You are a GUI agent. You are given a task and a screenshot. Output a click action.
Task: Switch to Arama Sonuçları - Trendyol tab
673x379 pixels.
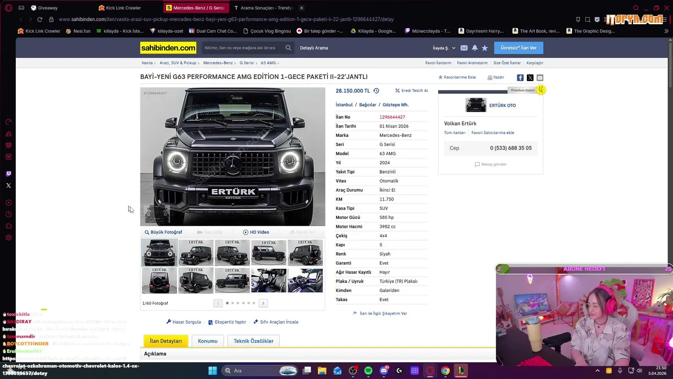tap(263, 8)
